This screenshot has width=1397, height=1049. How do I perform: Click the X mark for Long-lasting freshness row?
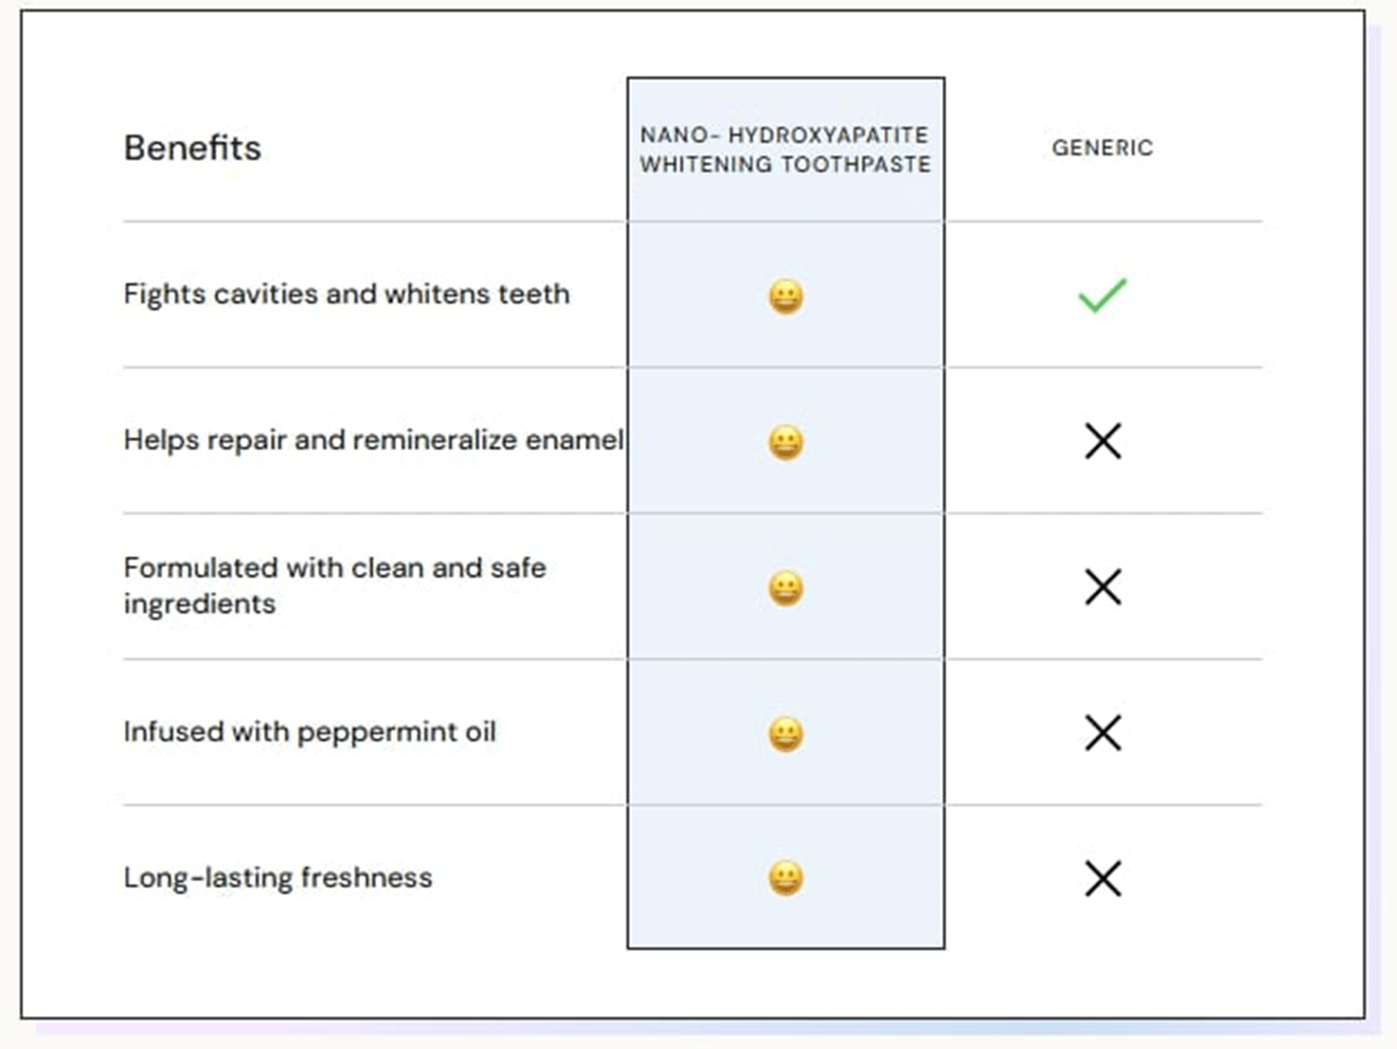tap(1103, 878)
